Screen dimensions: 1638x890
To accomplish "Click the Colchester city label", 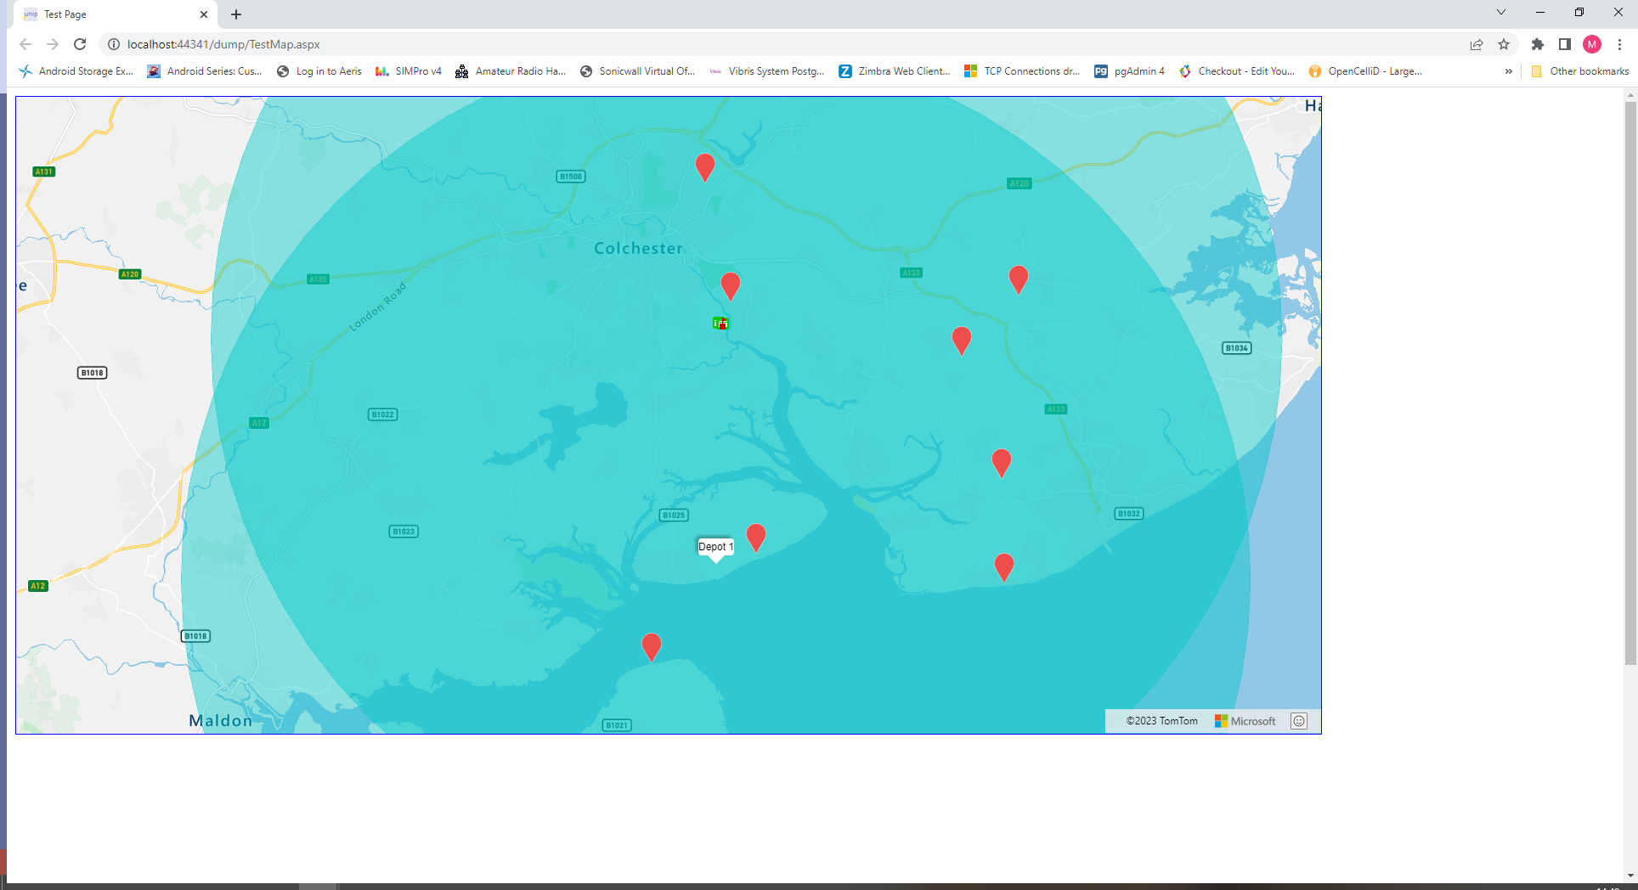I will [x=638, y=248].
